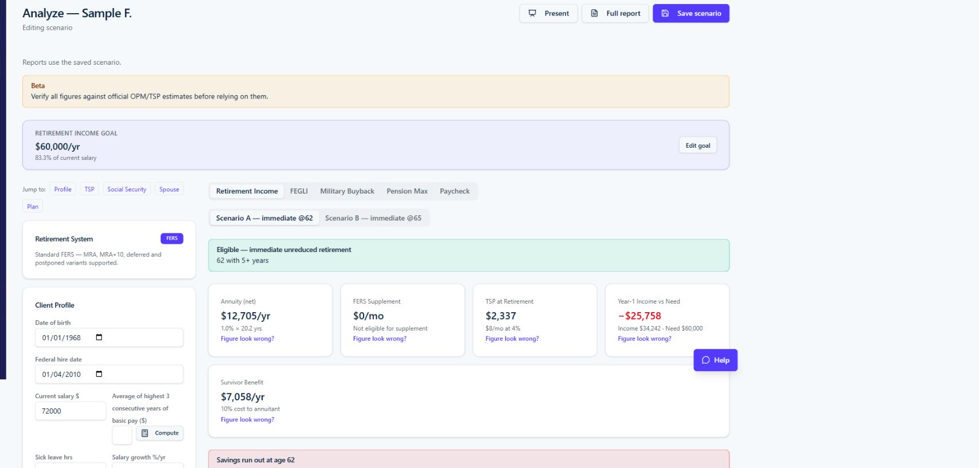Screen dimensions: 979x468
Task: Click Figure look wrong under Annuity (net)
Action: click(x=247, y=339)
